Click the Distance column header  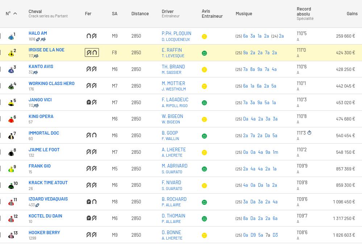(140, 13)
